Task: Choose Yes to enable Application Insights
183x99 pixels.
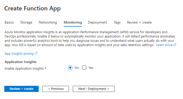Action: pos(84,68)
